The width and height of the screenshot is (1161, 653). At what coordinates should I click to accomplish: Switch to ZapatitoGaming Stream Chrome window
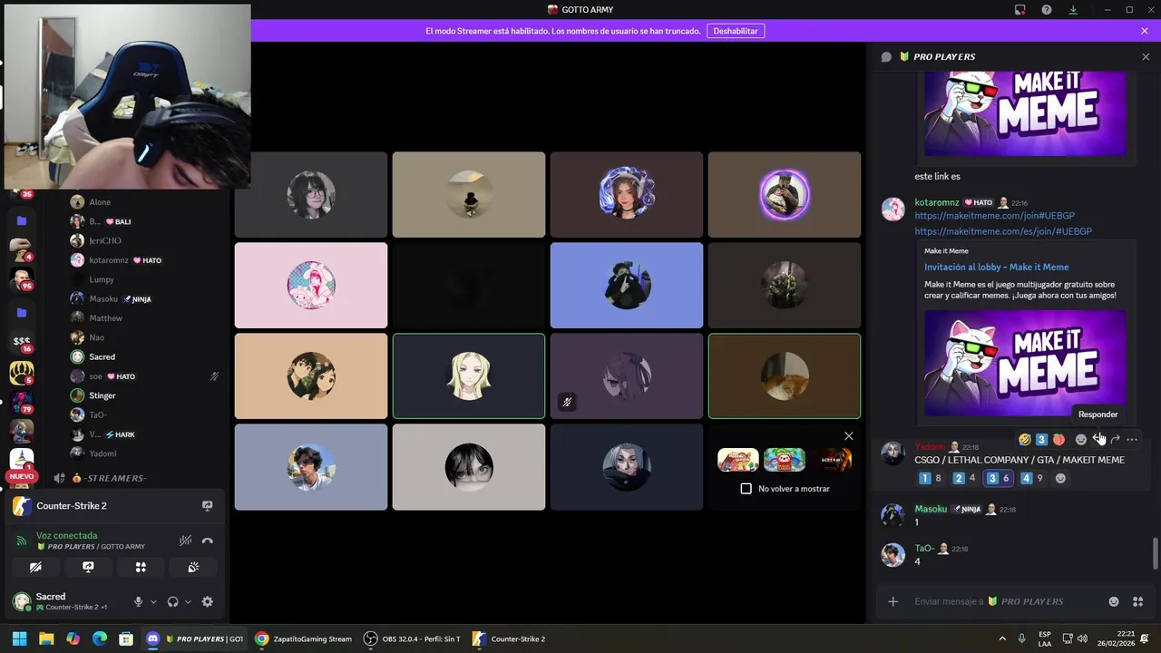[x=303, y=638]
